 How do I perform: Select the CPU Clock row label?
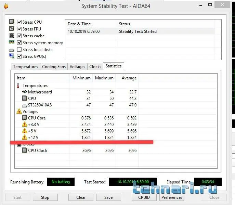click(x=38, y=151)
